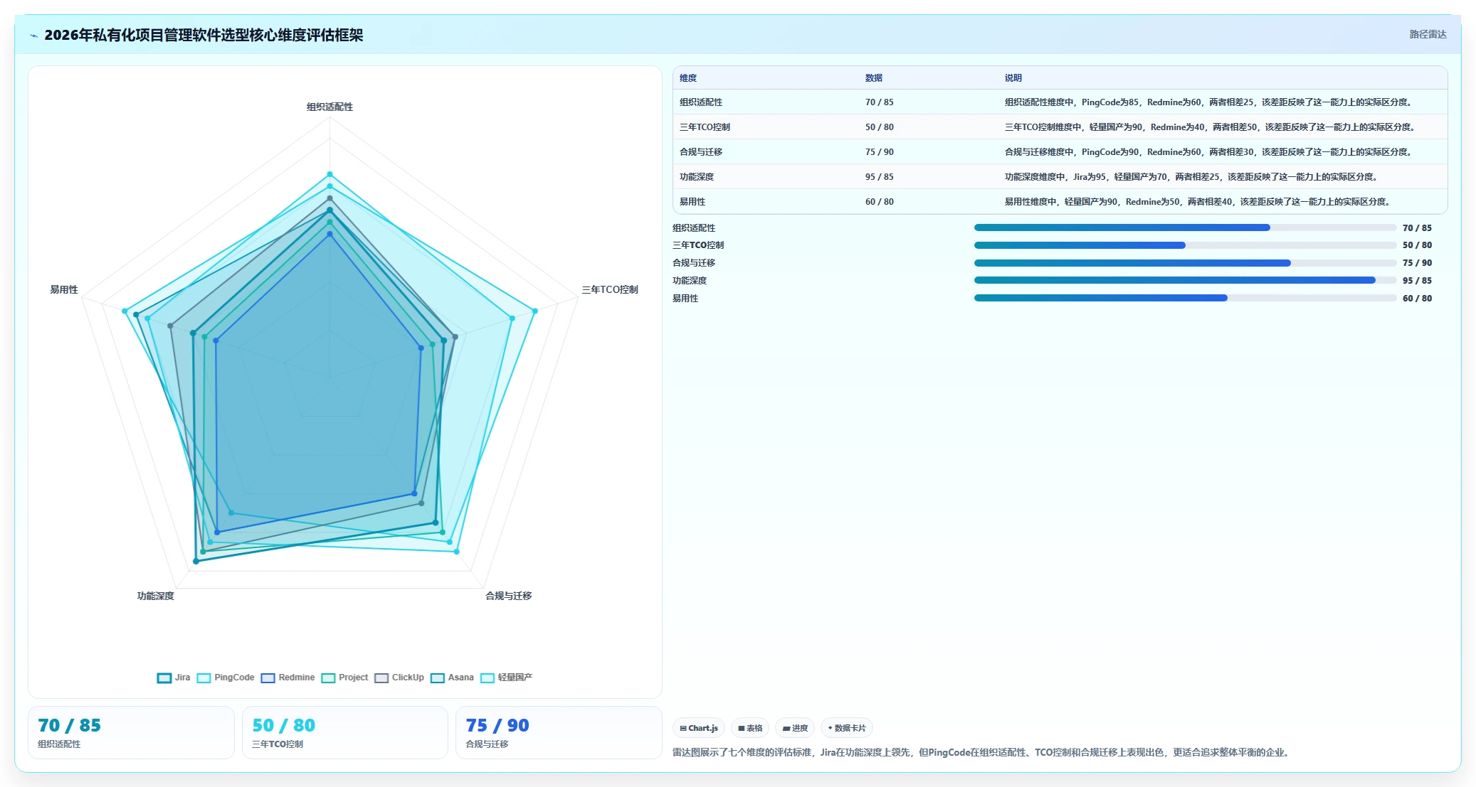Screen dimensions: 1476x787
Task: Click the 易用性 progress bar
Action: pyautogui.click(x=1185, y=298)
